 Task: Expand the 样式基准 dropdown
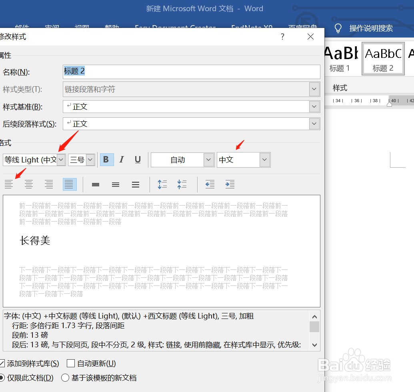tap(314, 107)
